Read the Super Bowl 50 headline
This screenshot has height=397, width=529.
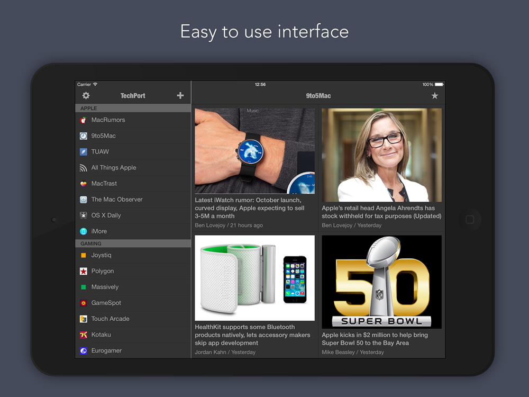tap(375, 339)
